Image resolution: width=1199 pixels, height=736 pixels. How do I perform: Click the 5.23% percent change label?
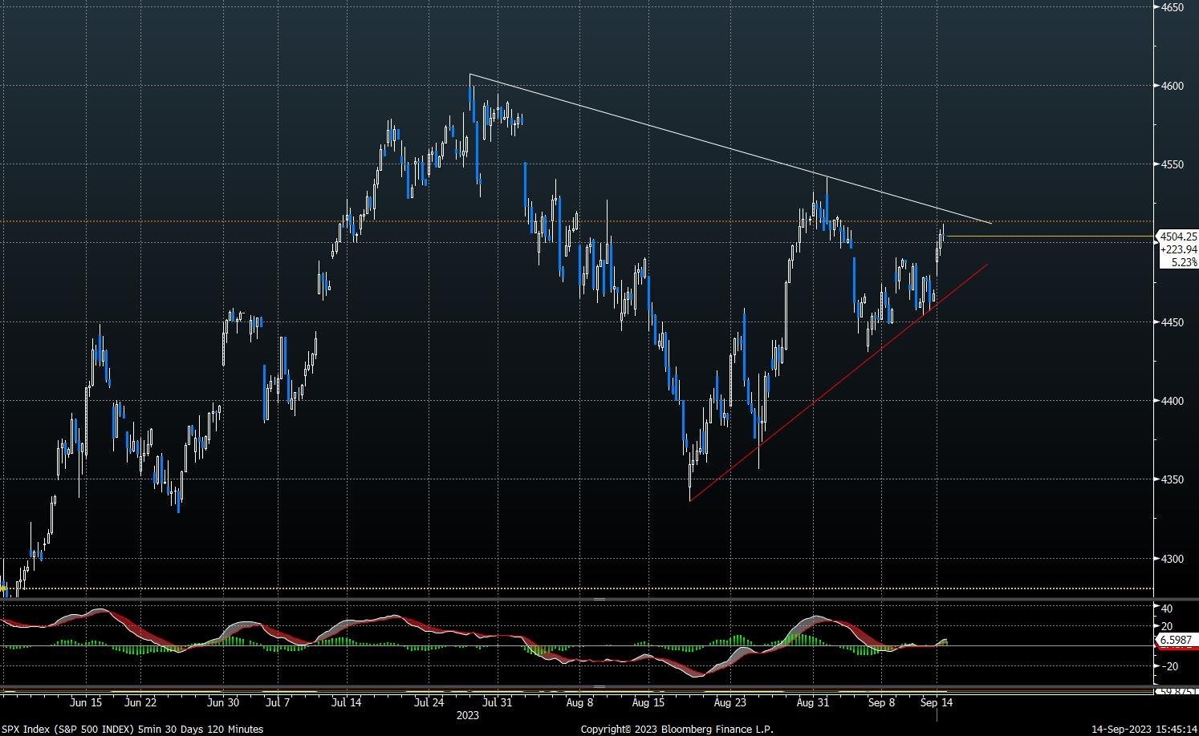1185,262
